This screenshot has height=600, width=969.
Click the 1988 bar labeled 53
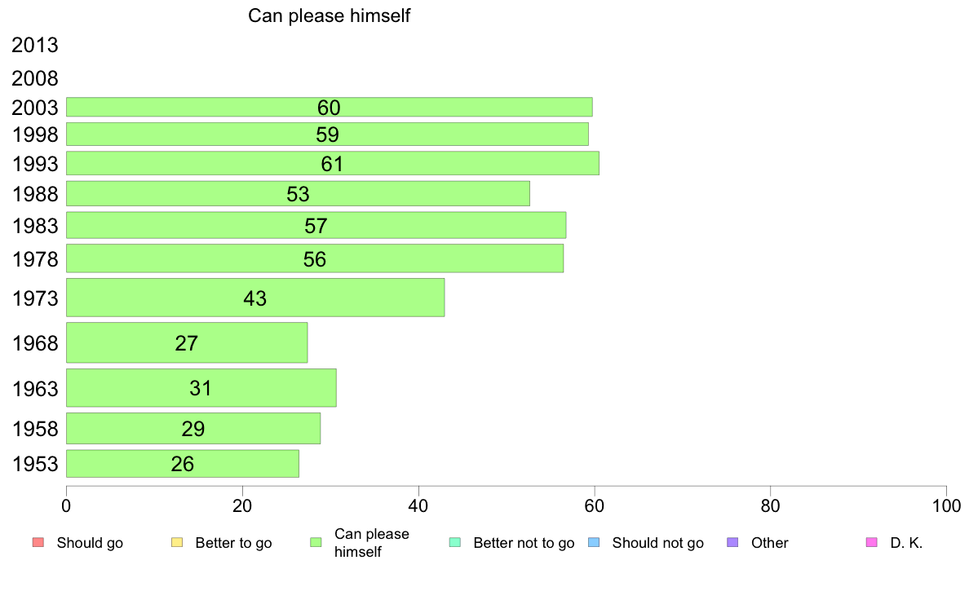coord(298,193)
